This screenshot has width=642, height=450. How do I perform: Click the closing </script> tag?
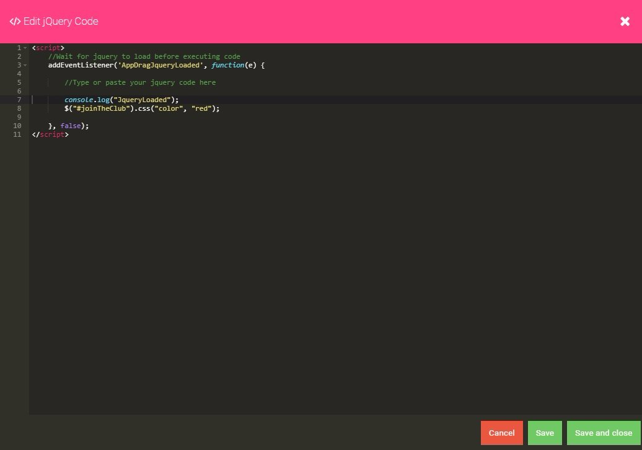50,134
